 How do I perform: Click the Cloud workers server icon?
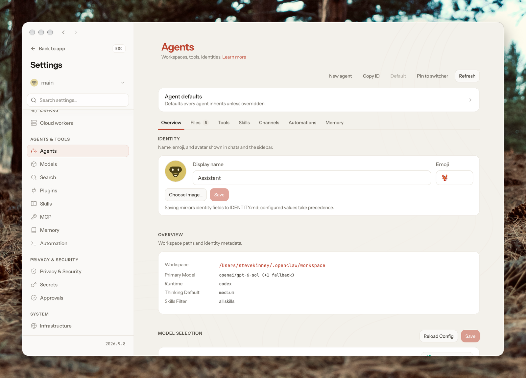34,123
